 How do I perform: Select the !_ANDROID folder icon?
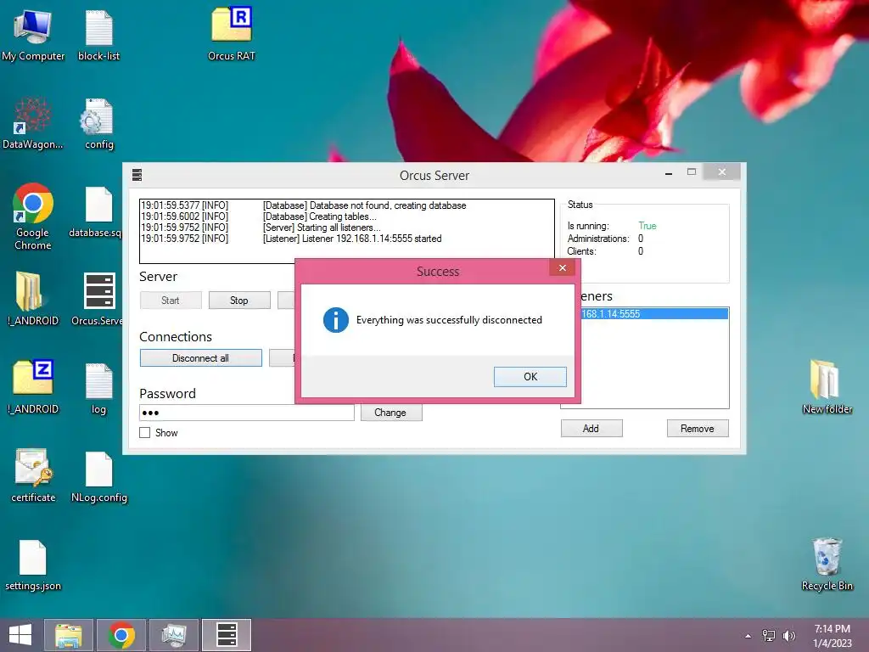pos(33,300)
